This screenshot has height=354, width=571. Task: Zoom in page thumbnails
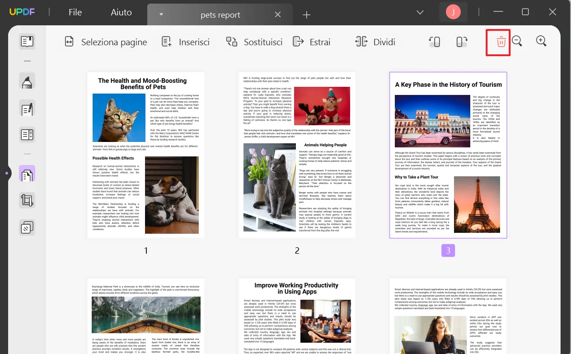(x=541, y=41)
